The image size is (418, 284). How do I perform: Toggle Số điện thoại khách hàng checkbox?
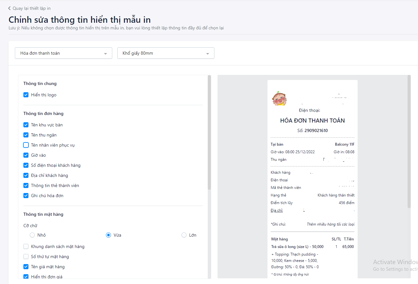coord(26,165)
